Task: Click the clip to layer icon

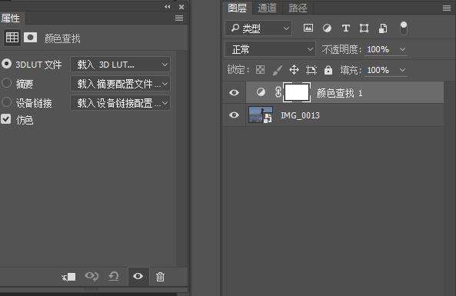Action: click(x=69, y=277)
